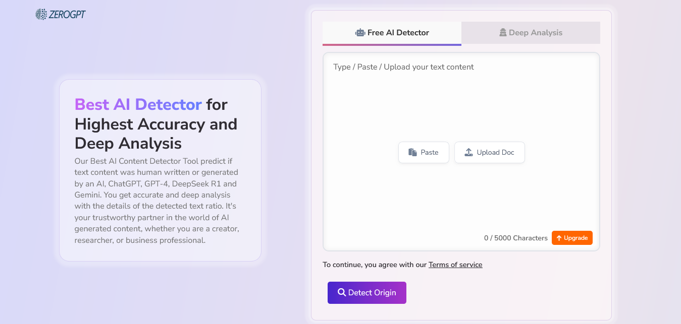This screenshot has width=681, height=324.
Task: Click the robot icon on Free AI Detector tab
Action: coord(360,33)
